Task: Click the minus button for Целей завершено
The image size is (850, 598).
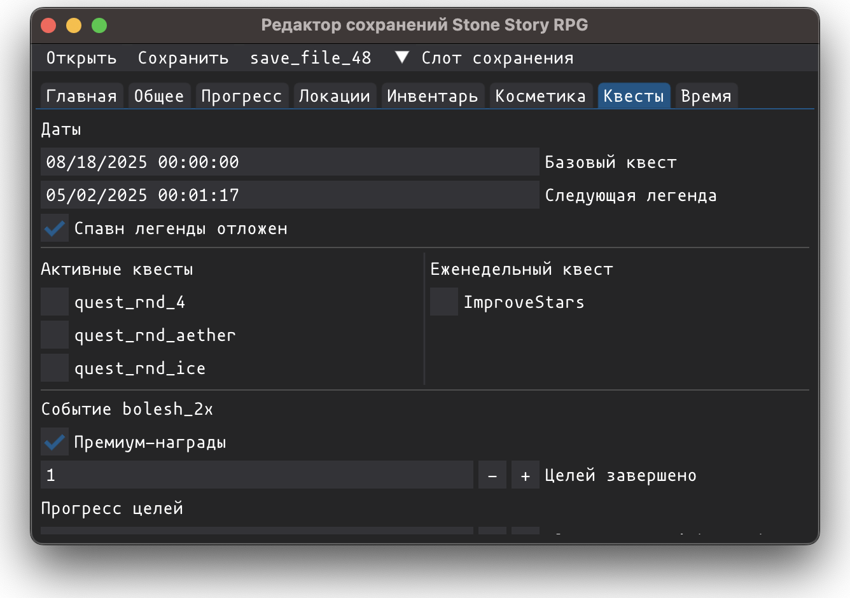Action: (492, 475)
